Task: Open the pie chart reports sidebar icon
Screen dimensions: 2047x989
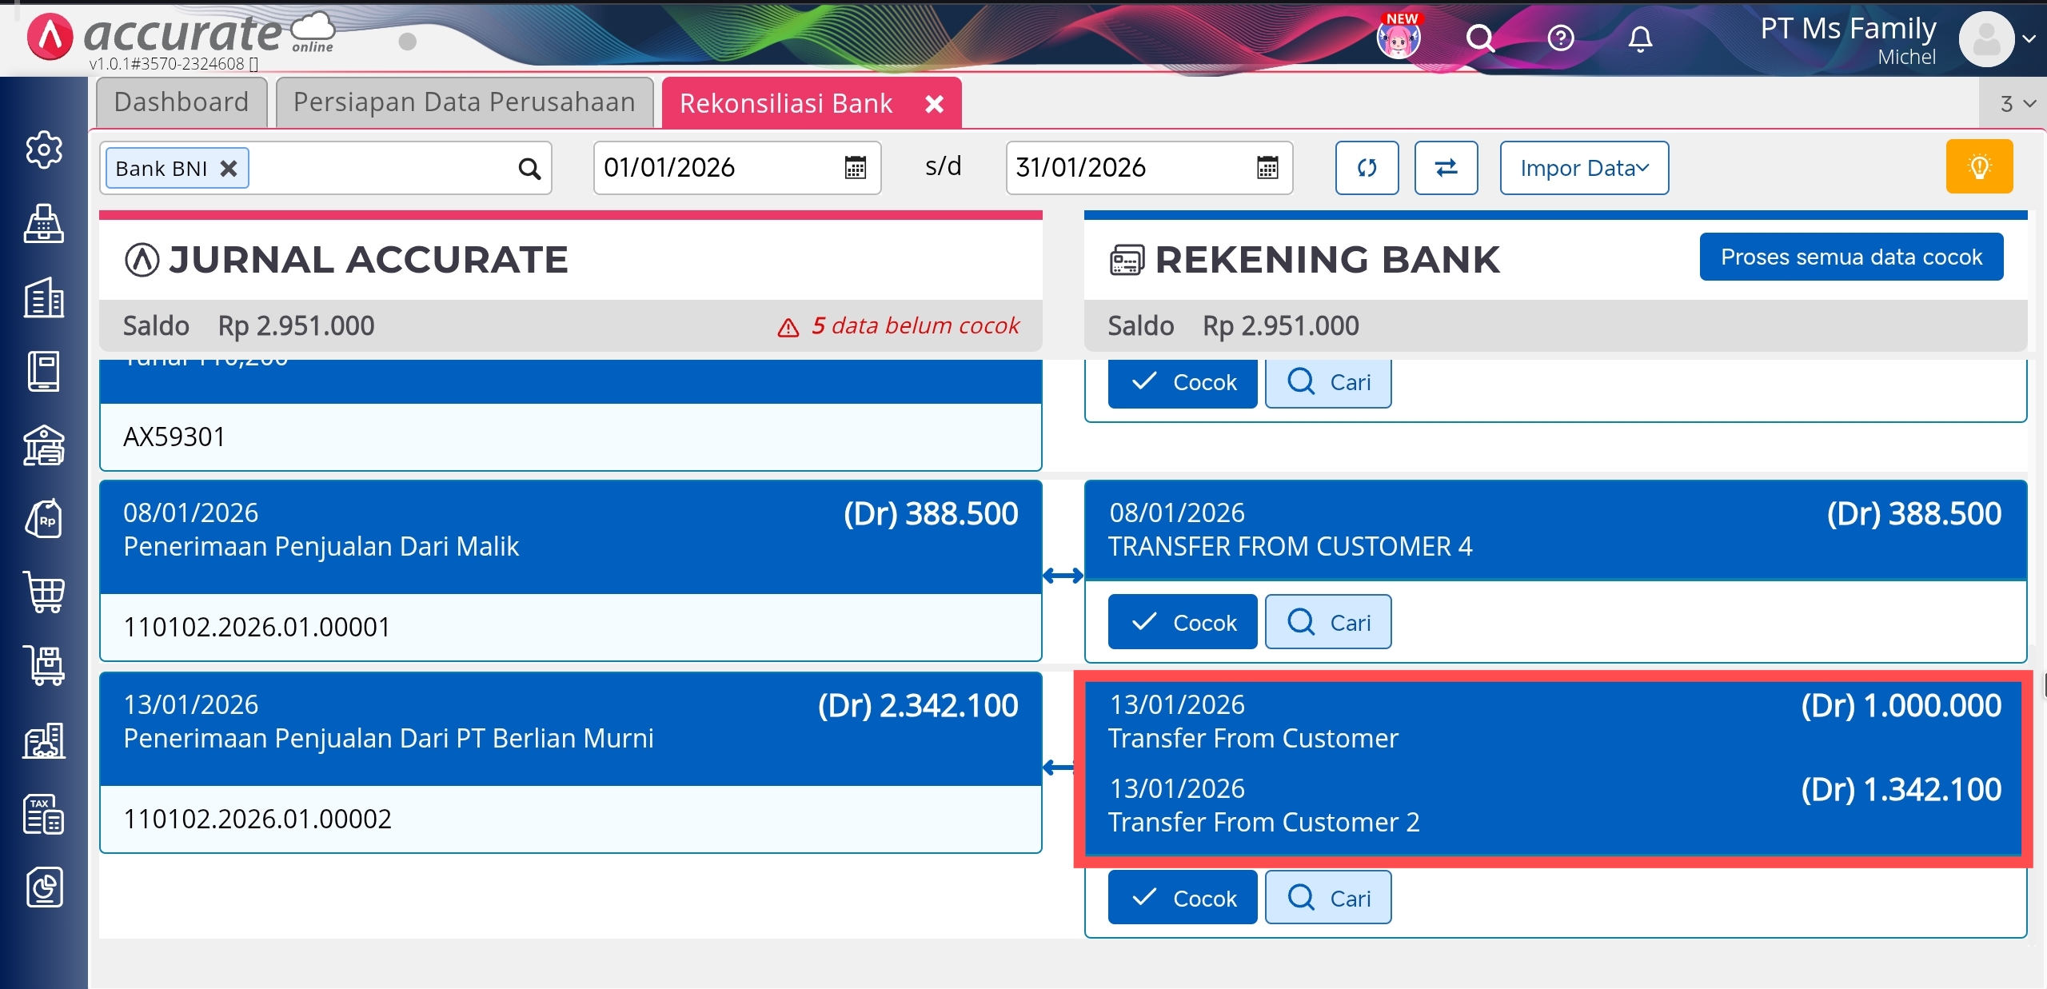Action: point(44,887)
